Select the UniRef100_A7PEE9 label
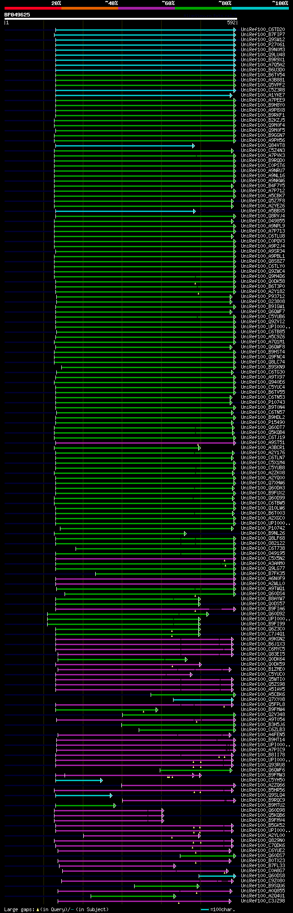 pos(263,100)
